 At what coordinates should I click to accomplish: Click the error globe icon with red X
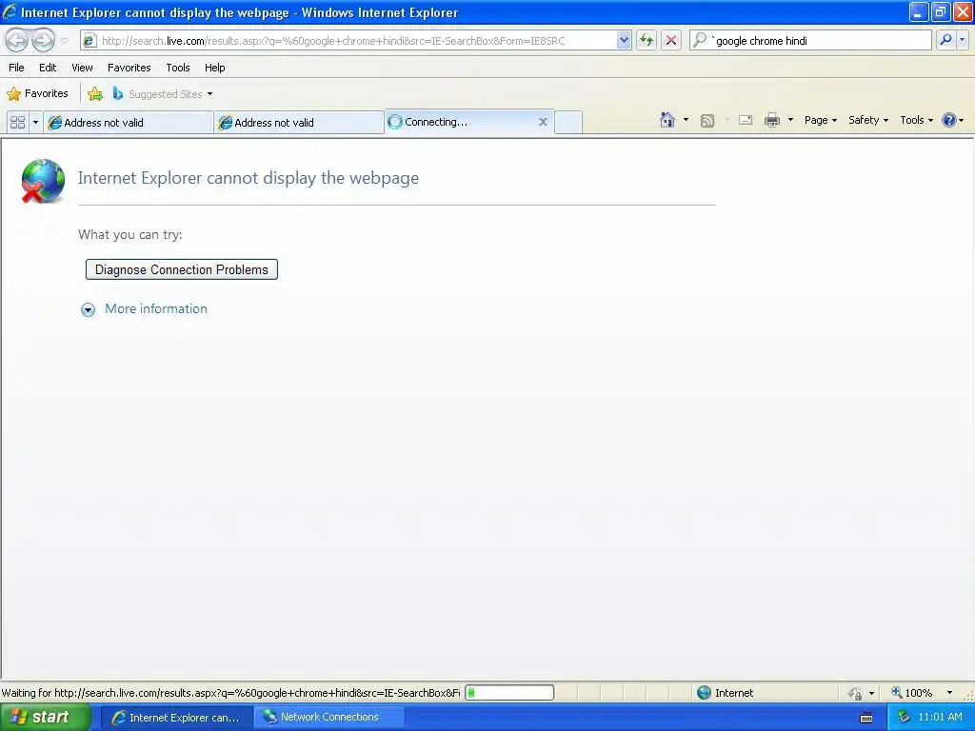pyautogui.click(x=42, y=181)
